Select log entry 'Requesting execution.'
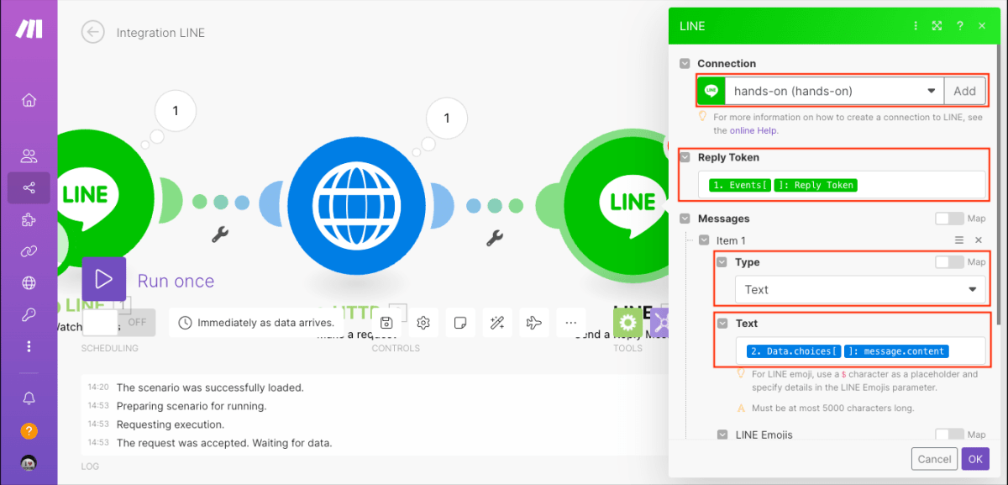The image size is (1008, 485). [x=171, y=424]
